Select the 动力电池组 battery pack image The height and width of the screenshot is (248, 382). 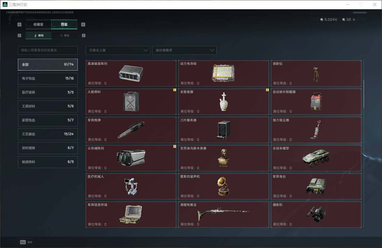coord(223,73)
